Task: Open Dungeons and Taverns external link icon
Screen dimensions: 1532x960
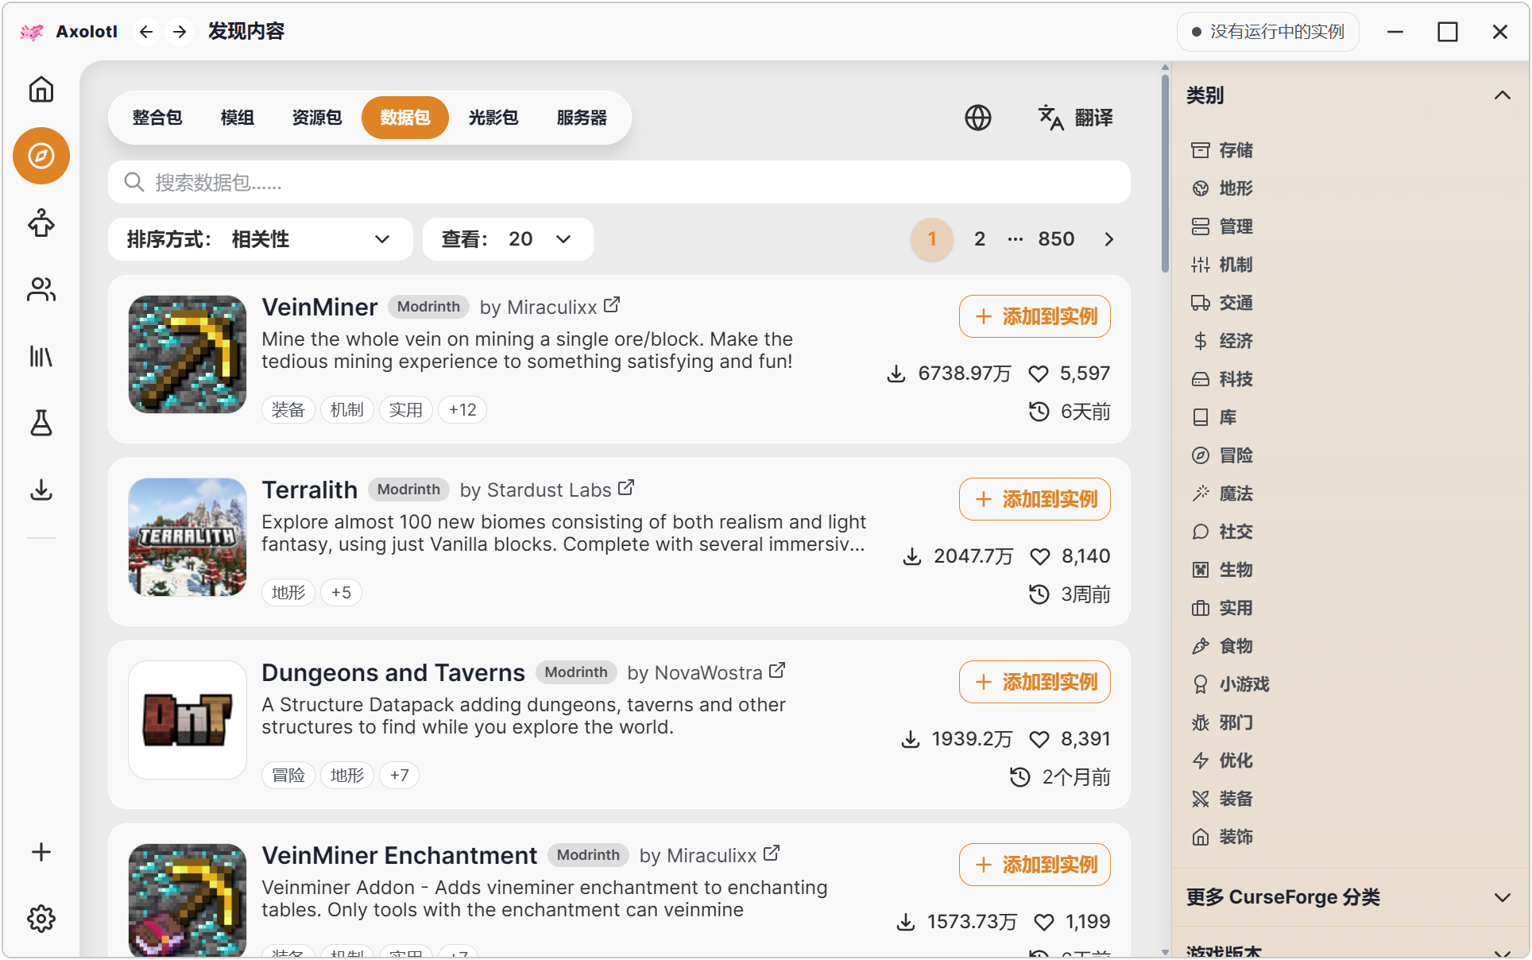Action: pos(777,671)
